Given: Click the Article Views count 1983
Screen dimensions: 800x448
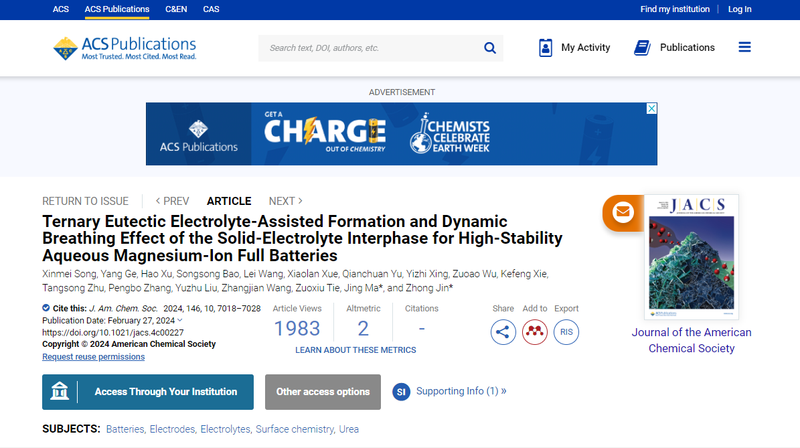Looking at the screenshot, I should click(297, 329).
